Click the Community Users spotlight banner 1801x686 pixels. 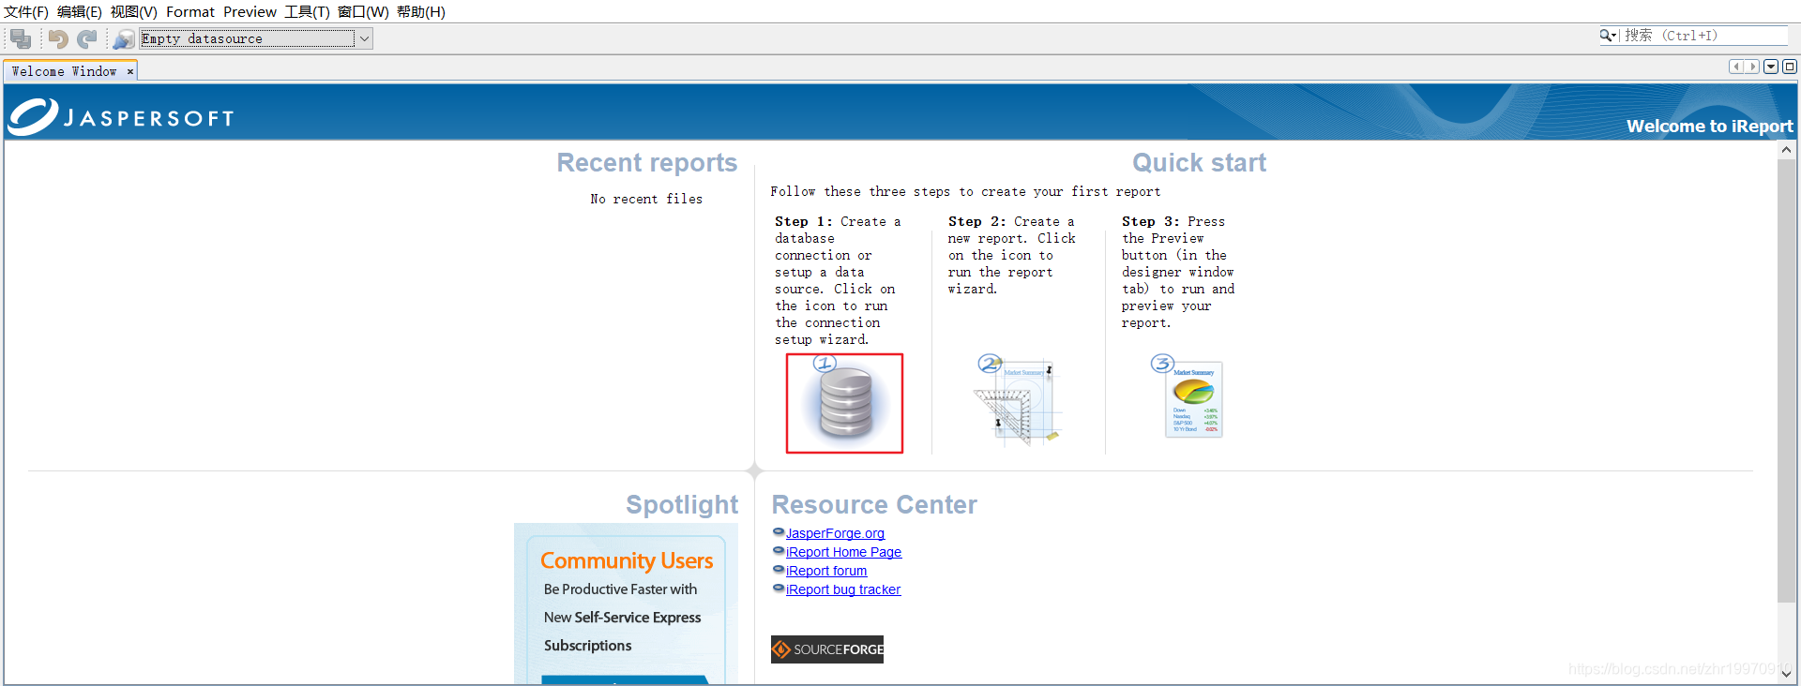point(626,604)
